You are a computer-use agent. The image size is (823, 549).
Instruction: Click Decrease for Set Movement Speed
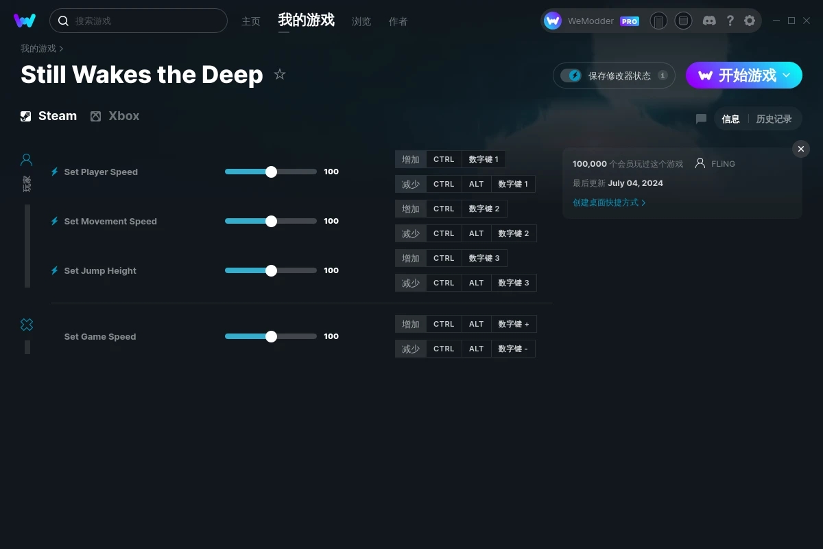pyautogui.click(x=411, y=233)
